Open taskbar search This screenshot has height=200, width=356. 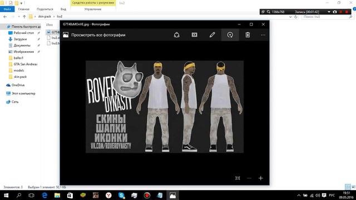click(x=19, y=195)
